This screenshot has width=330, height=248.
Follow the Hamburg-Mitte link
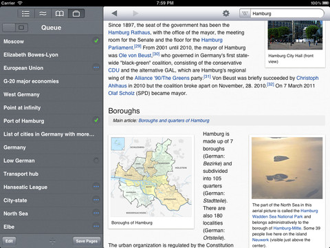click(287, 228)
